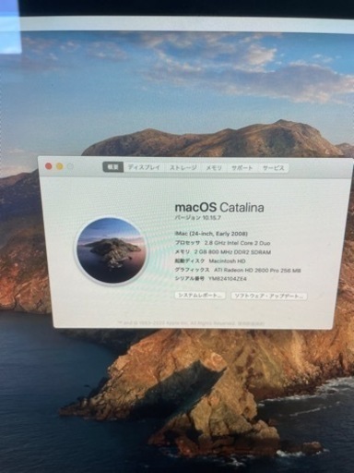
Task: Open the サポート tab
Action: coord(242,168)
